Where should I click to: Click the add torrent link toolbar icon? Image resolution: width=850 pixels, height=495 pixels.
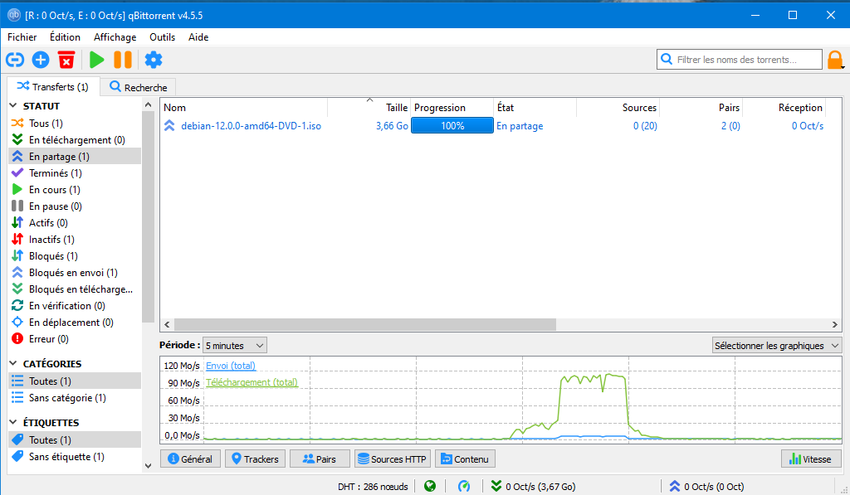point(14,60)
